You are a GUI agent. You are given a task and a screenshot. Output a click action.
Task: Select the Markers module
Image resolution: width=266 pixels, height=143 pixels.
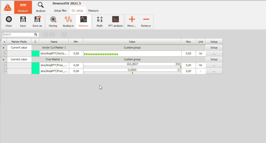coord(83,22)
